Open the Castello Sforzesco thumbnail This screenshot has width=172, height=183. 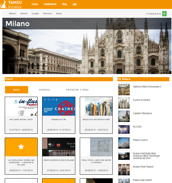click(124, 116)
